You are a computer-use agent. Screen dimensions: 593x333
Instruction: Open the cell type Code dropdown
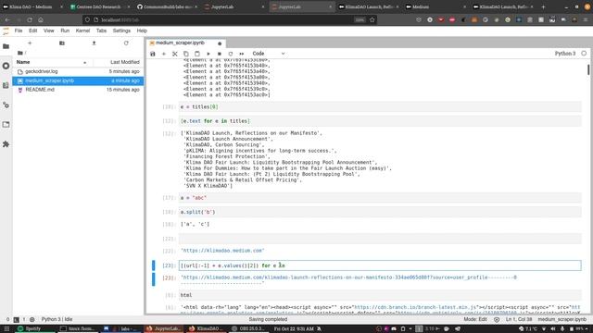click(268, 54)
